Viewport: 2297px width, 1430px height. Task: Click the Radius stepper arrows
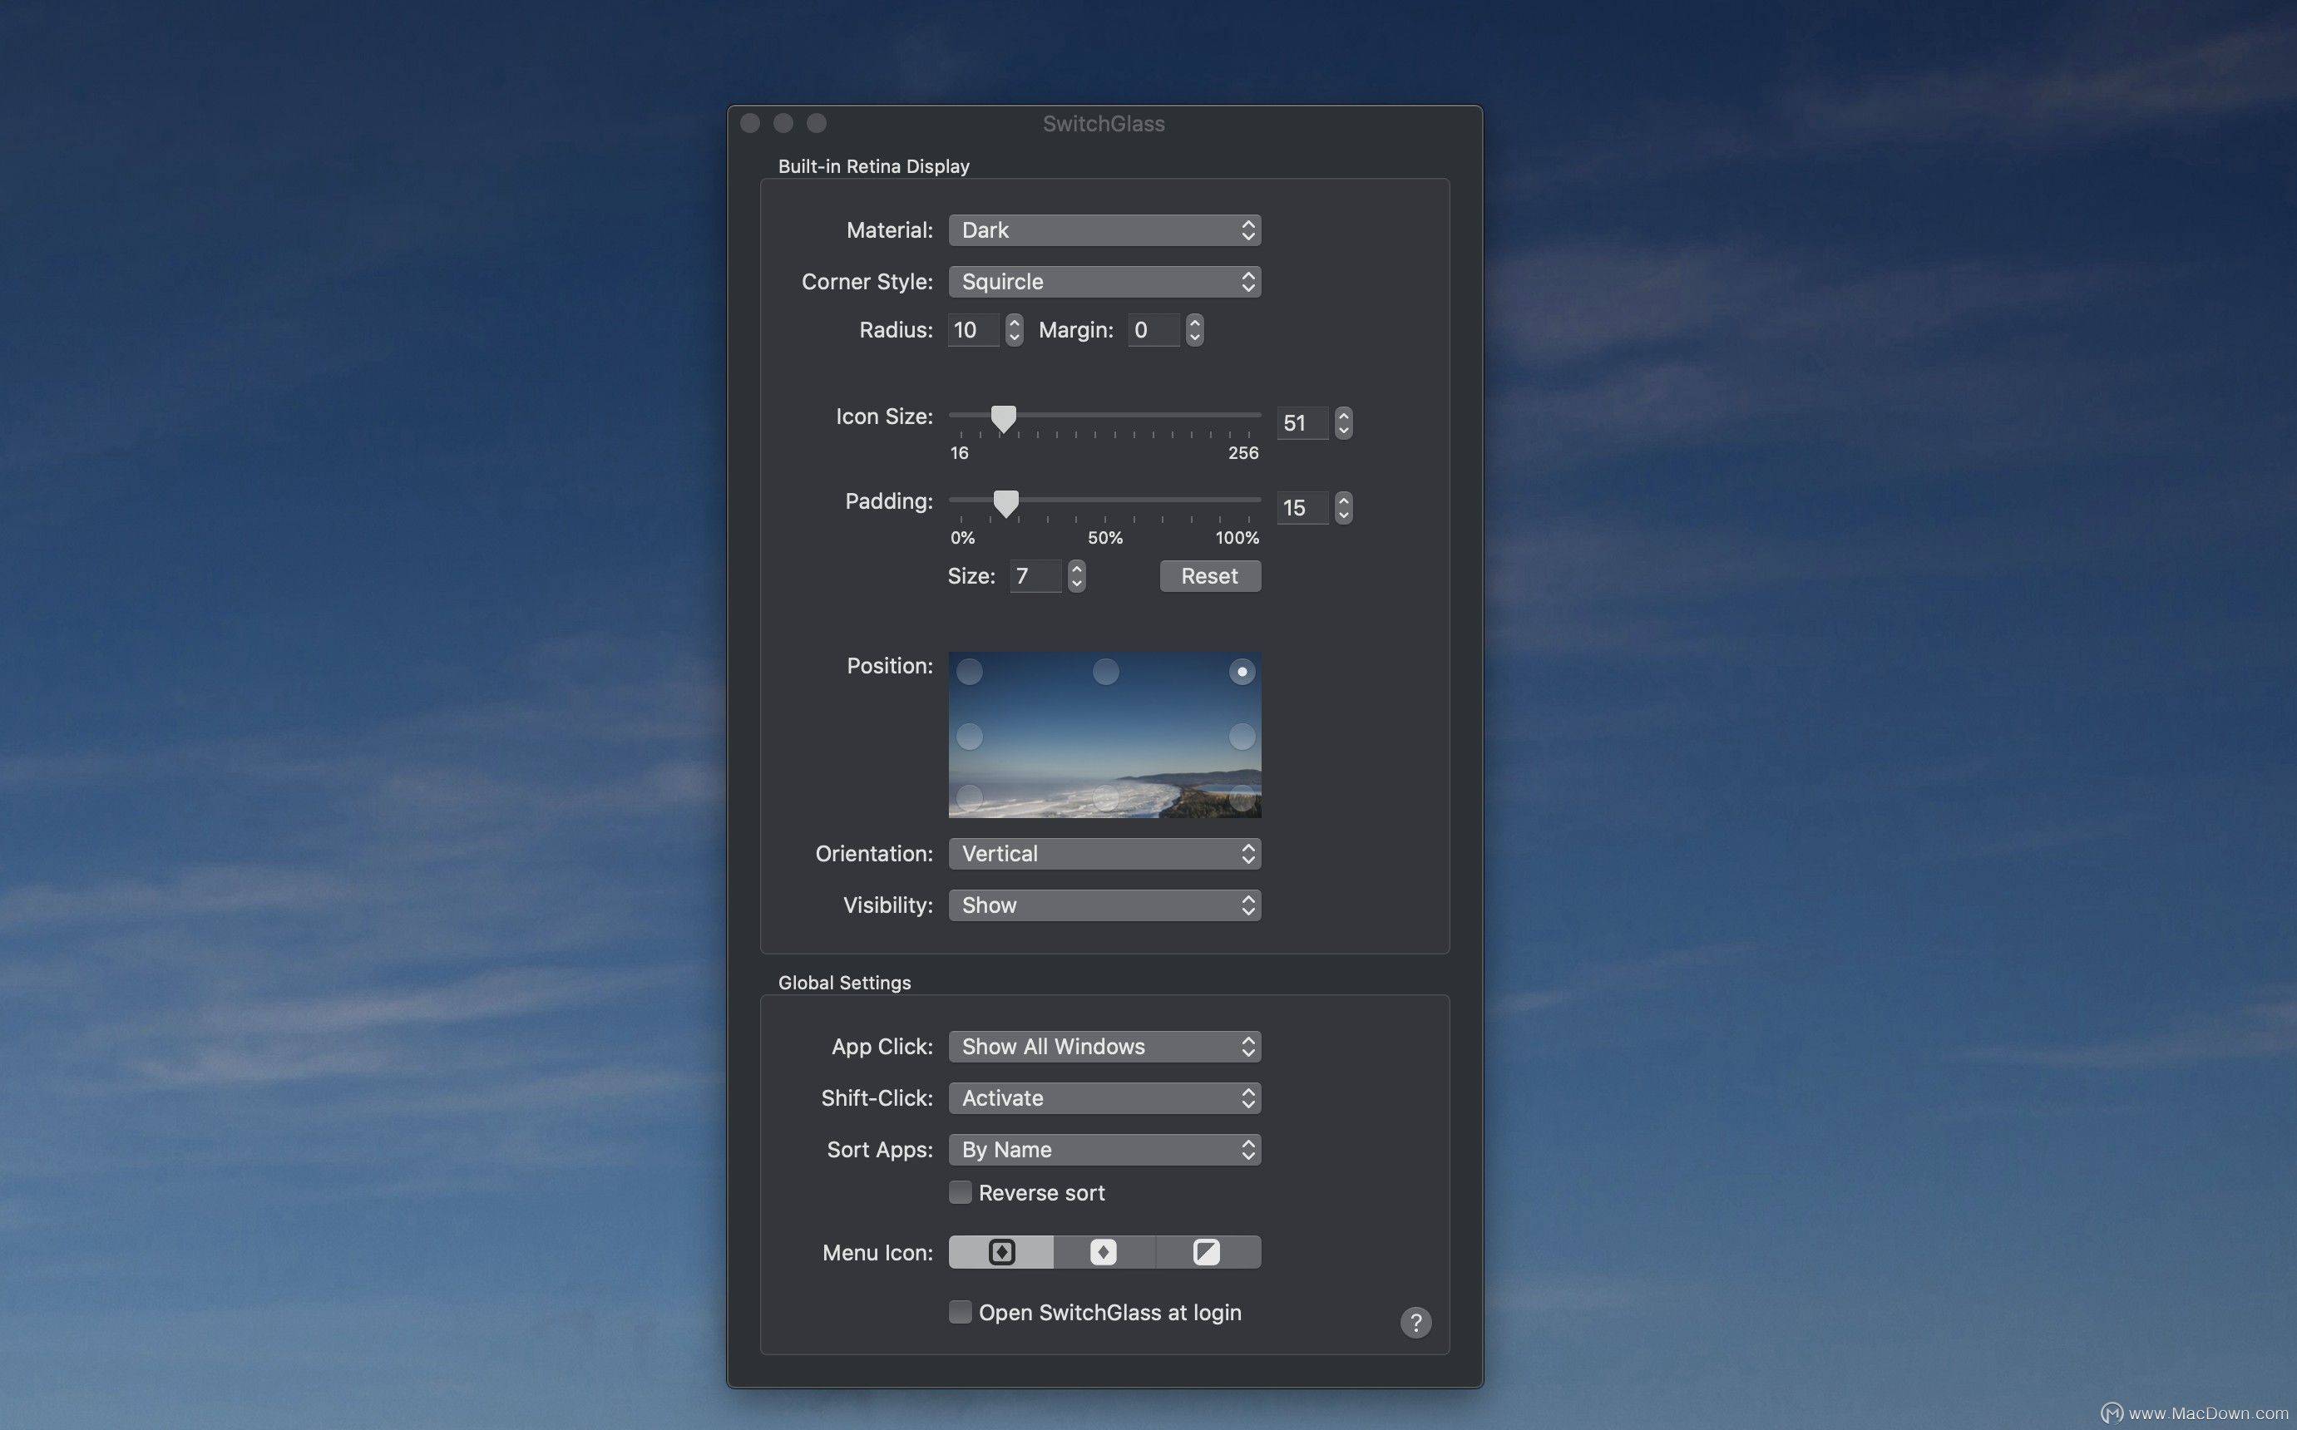point(1014,330)
